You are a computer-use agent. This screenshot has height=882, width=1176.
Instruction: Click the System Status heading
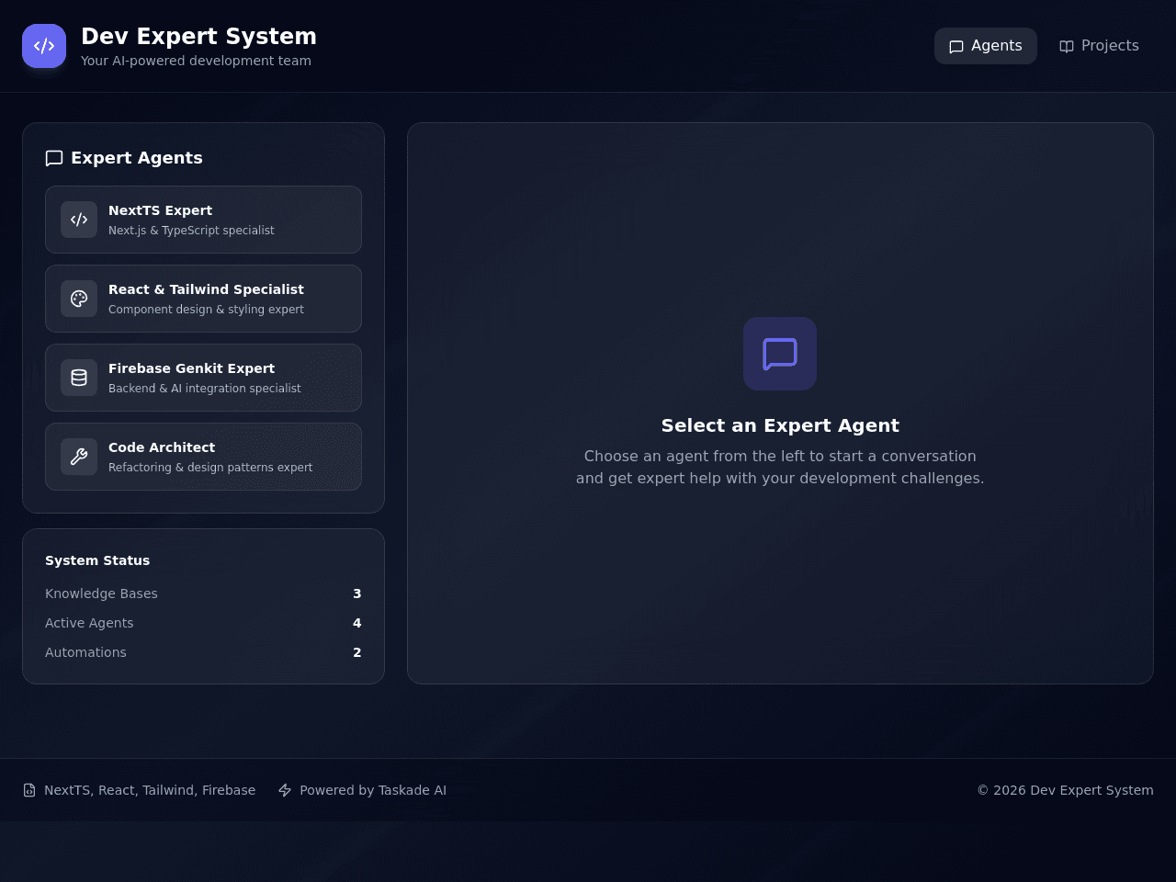click(x=97, y=560)
